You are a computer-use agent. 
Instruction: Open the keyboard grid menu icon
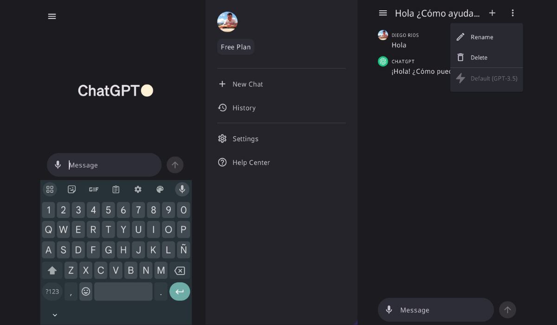coord(50,189)
